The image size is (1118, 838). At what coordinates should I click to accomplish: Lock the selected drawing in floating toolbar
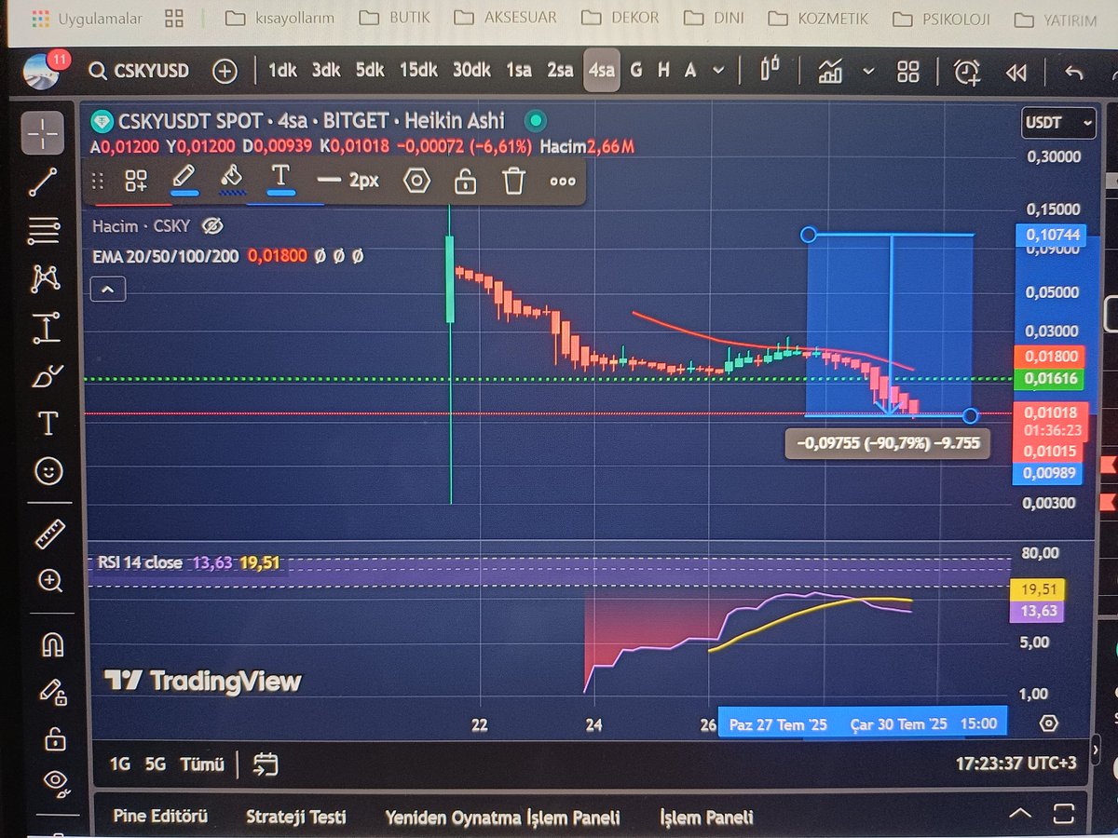[x=464, y=180]
